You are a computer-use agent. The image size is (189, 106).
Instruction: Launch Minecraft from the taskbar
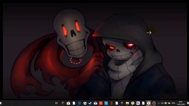(63, 103)
